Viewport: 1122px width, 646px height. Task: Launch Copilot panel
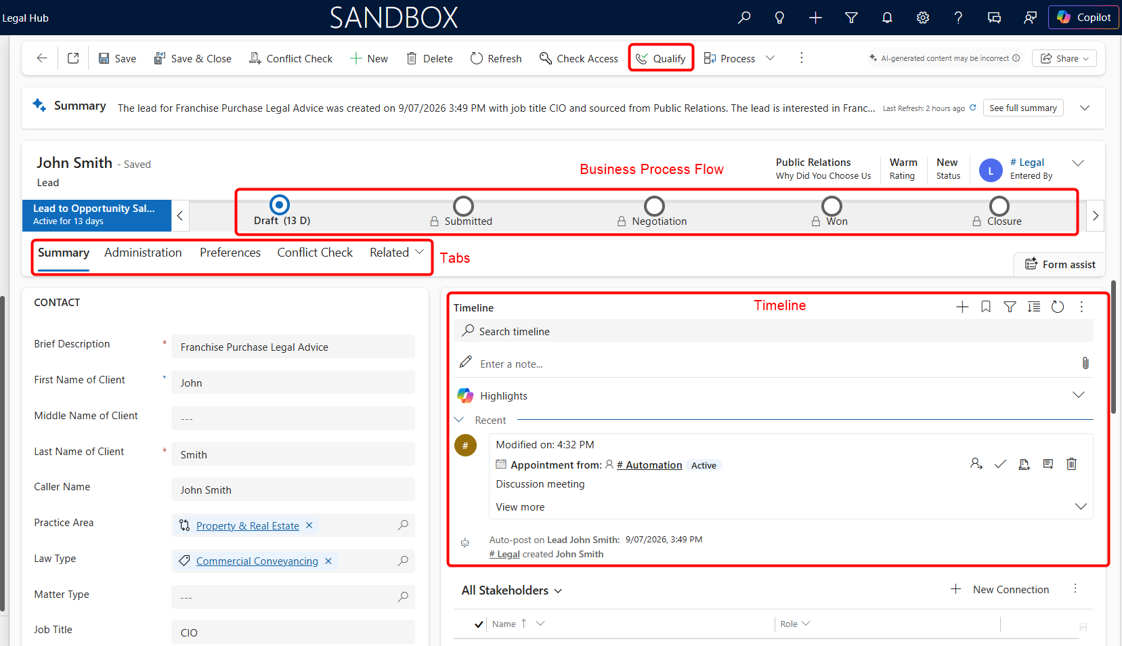(x=1083, y=18)
